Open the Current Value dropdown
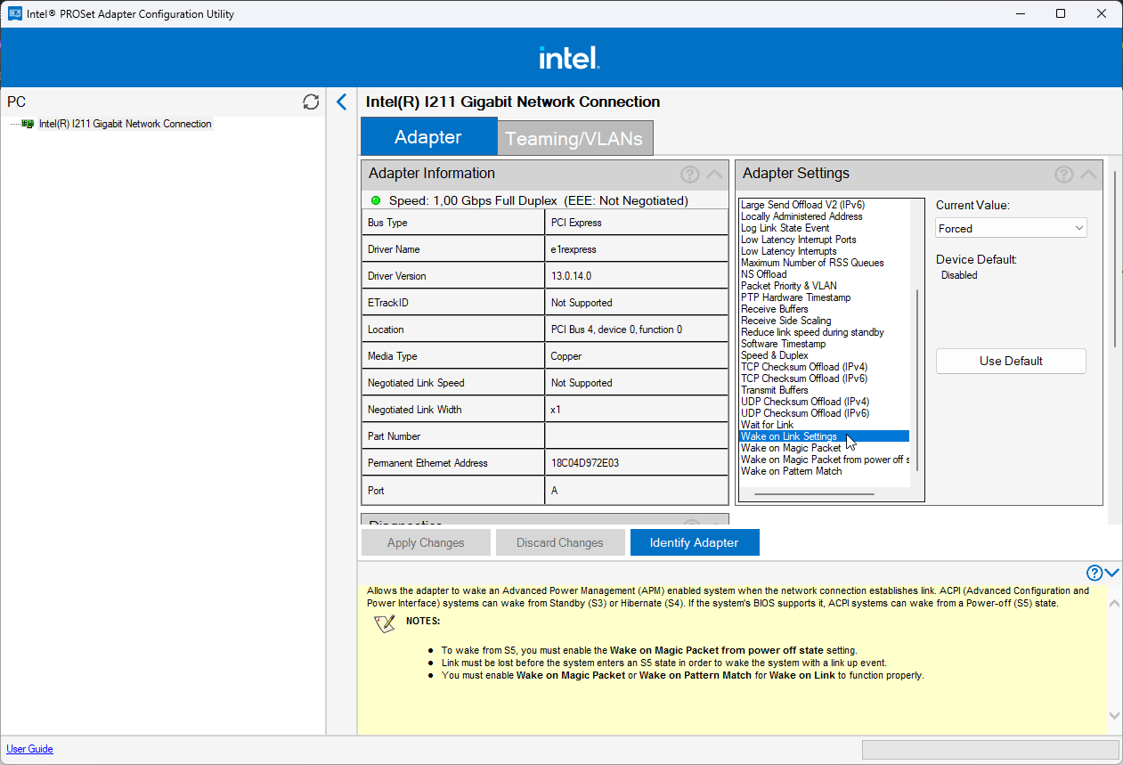 [1011, 228]
